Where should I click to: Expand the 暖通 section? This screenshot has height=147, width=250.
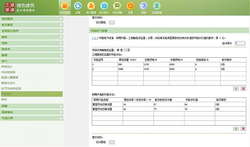(x=32, y=55)
